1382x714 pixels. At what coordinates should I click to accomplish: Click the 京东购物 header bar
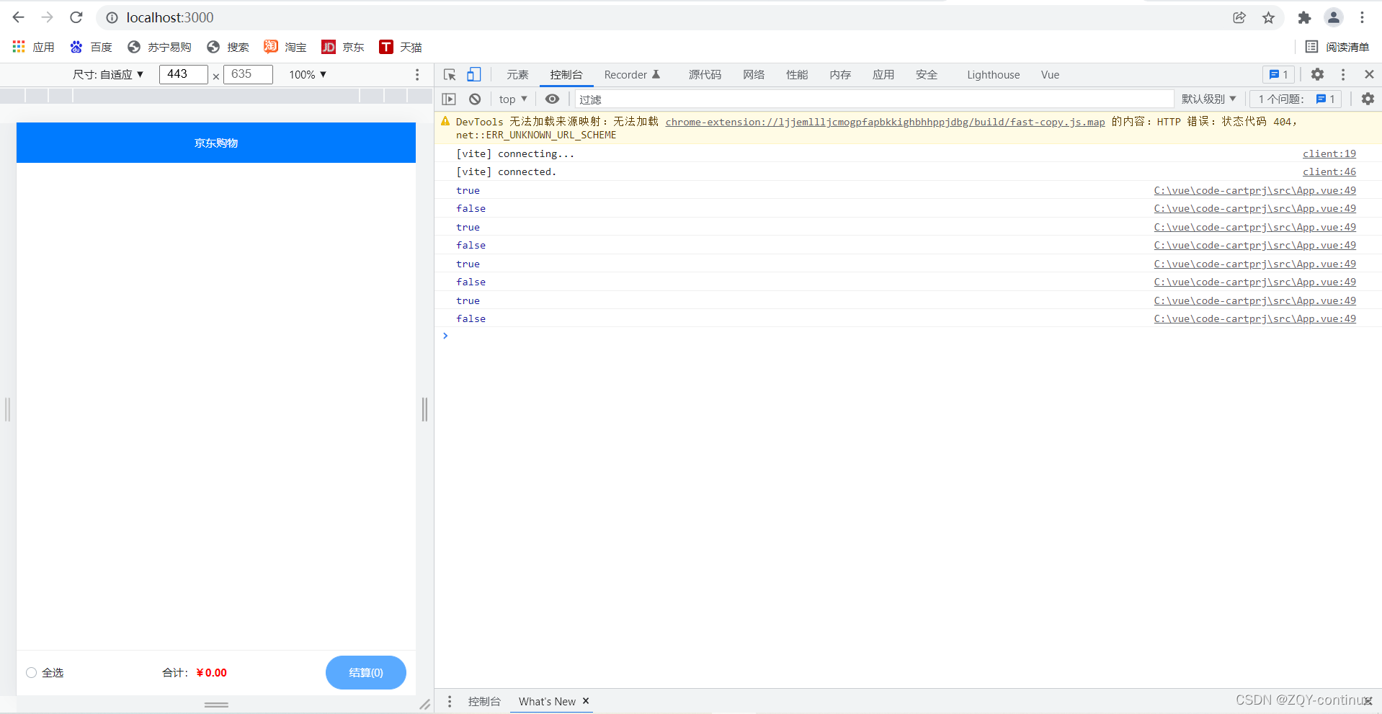[216, 143]
